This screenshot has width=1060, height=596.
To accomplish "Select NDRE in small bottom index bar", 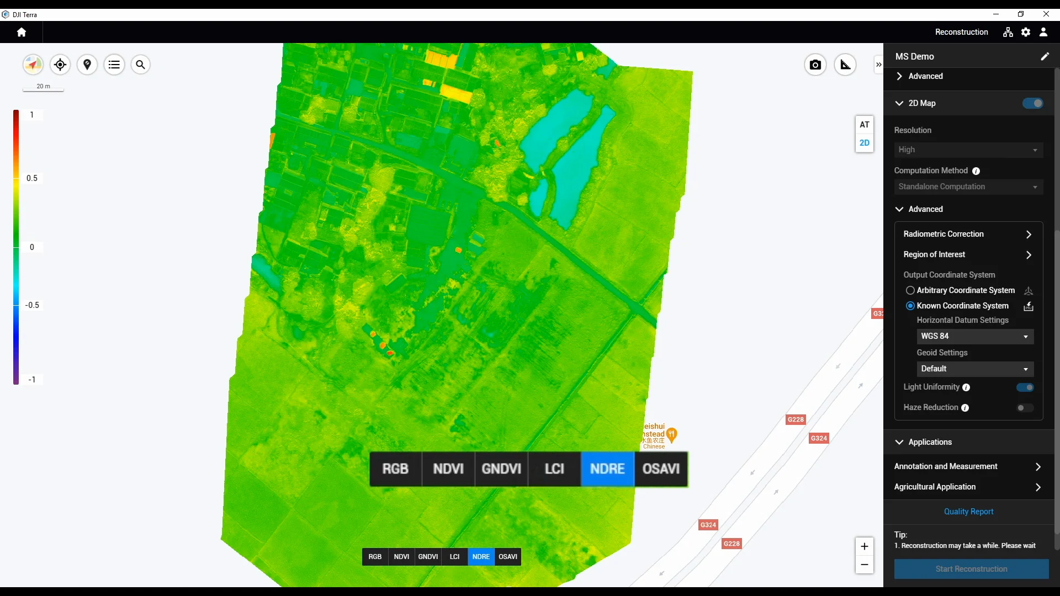I will point(481,557).
